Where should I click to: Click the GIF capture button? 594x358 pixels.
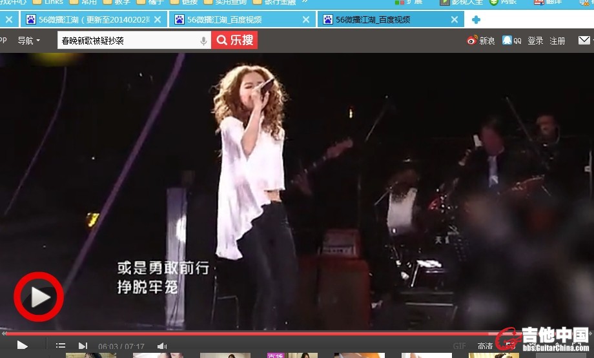[459, 346]
